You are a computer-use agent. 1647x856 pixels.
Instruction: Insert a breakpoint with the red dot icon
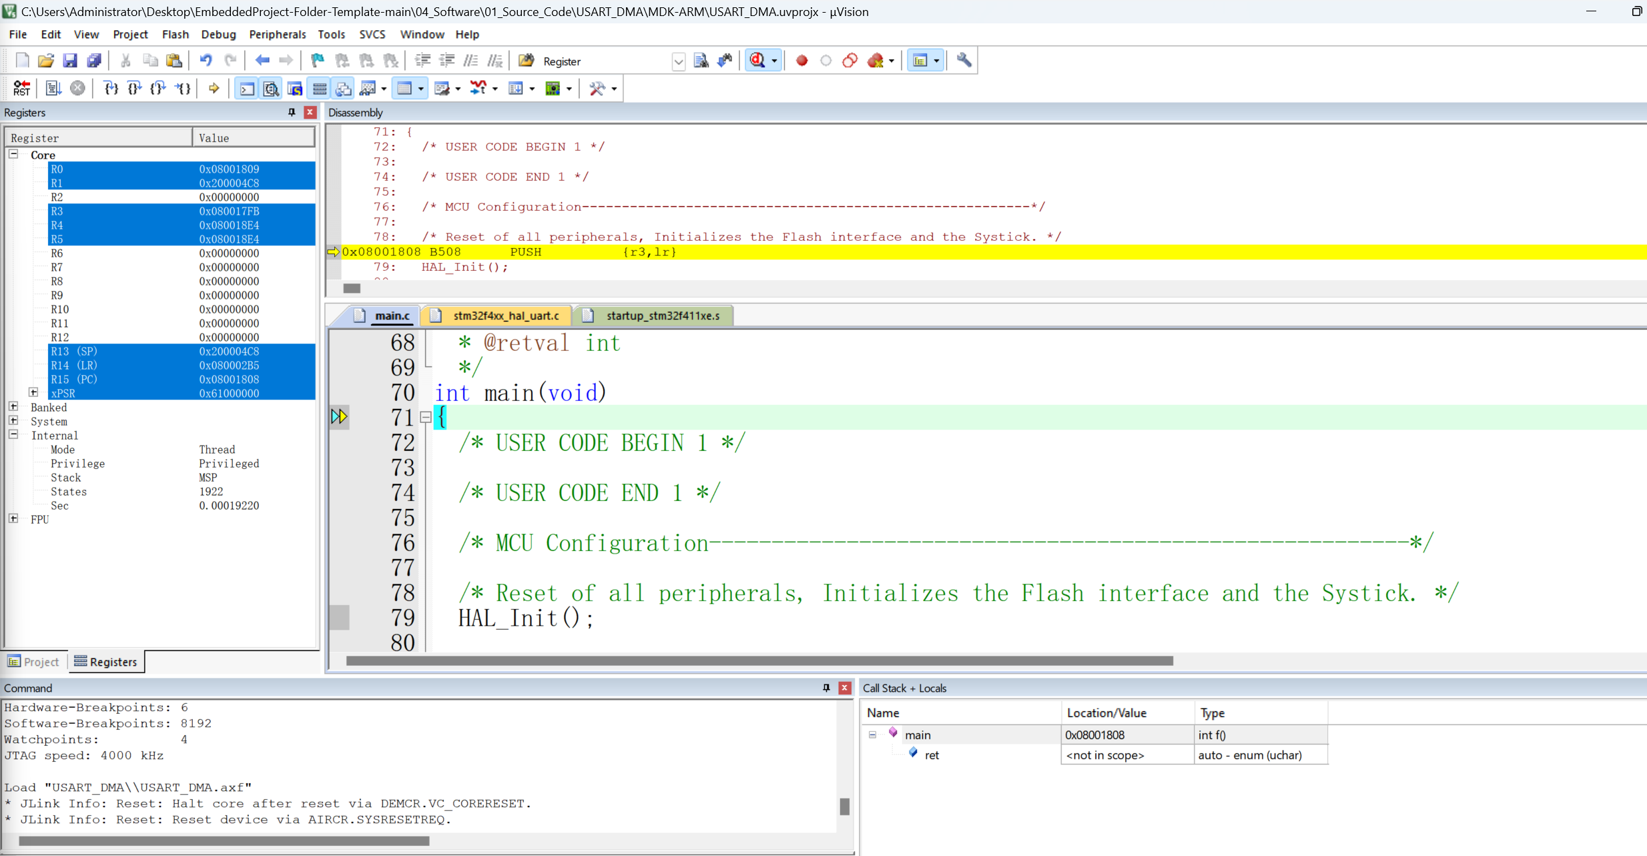pos(801,61)
